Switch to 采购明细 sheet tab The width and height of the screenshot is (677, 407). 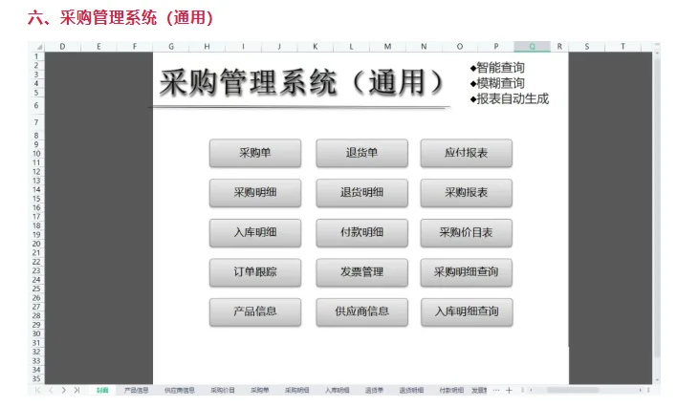pos(297,390)
